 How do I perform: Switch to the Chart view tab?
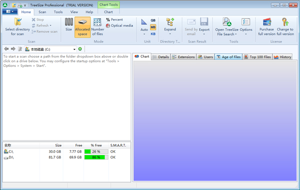pyautogui.click(x=142, y=56)
